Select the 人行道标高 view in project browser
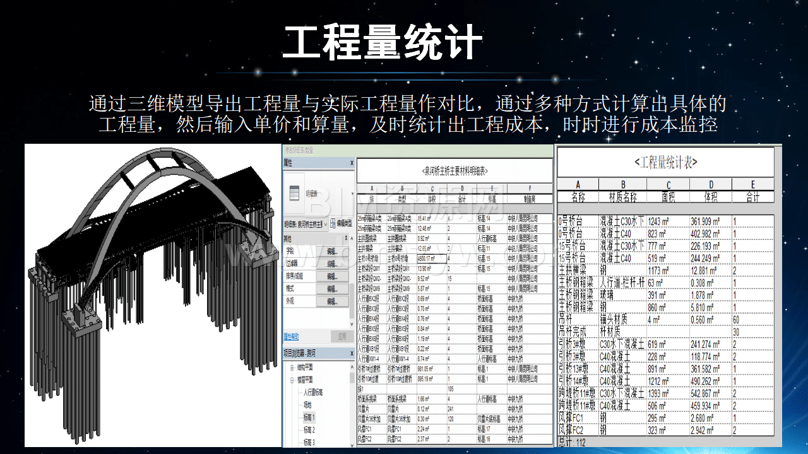This screenshot has width=808, height=454. [313, 393]
